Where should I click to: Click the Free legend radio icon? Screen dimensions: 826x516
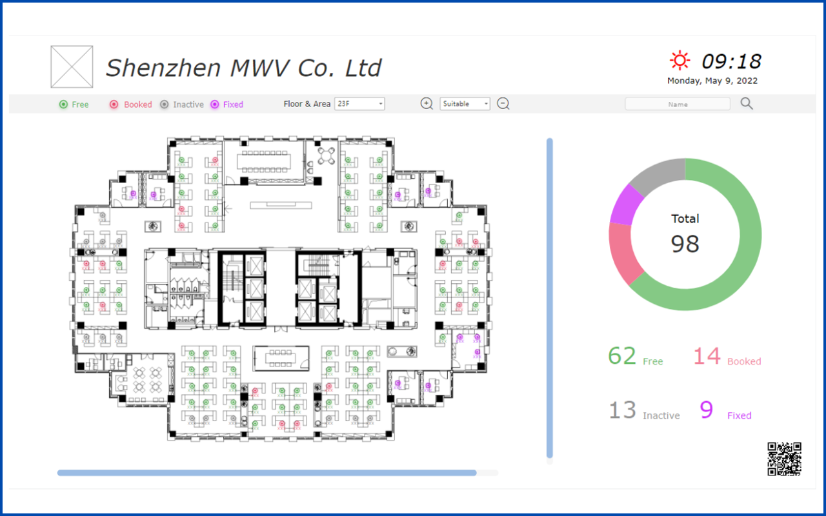[x=63, y=104]
